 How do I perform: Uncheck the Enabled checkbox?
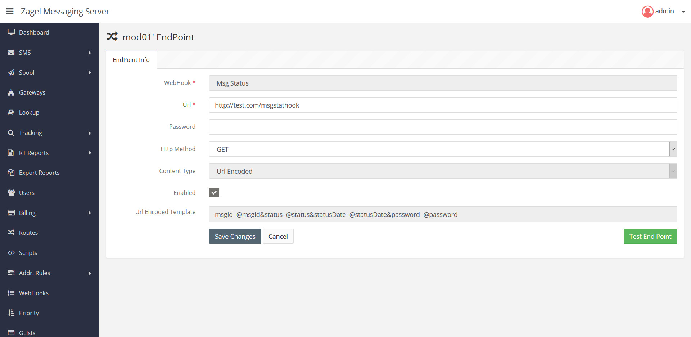[214, 193]
